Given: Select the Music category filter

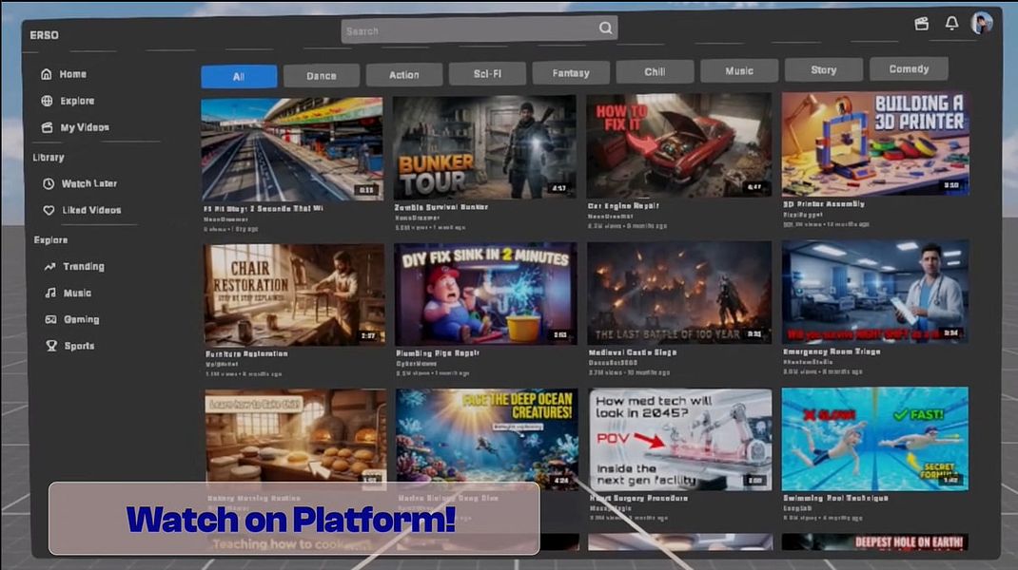Looking at the screenshot, I should [739, 70].
